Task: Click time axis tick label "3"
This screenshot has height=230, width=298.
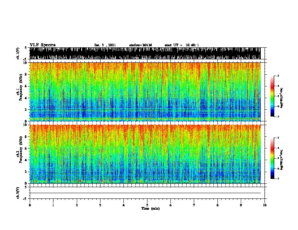Action: (100, 205)
